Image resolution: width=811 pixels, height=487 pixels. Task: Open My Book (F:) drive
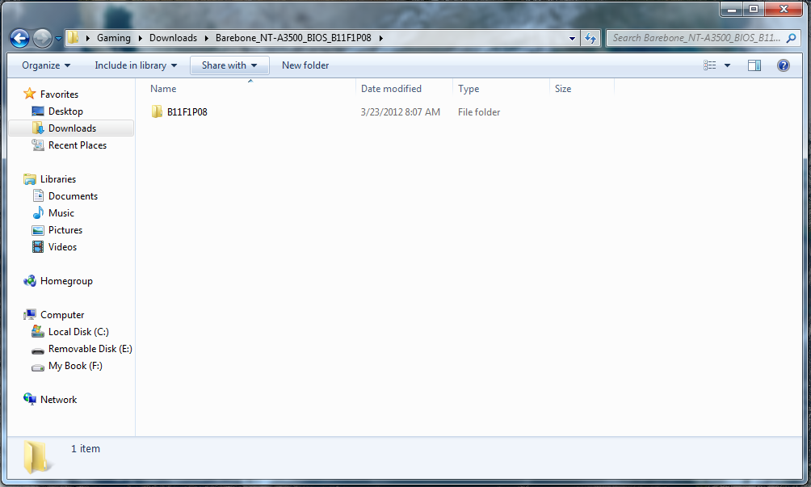tap(75, 366)
